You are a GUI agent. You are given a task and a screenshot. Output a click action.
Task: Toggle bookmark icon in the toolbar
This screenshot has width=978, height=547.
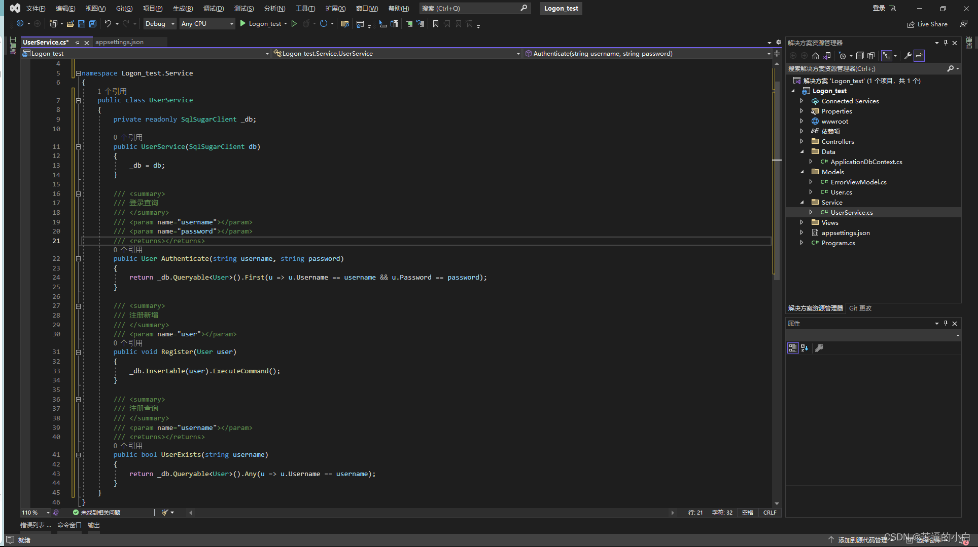(x=435, y=24)
